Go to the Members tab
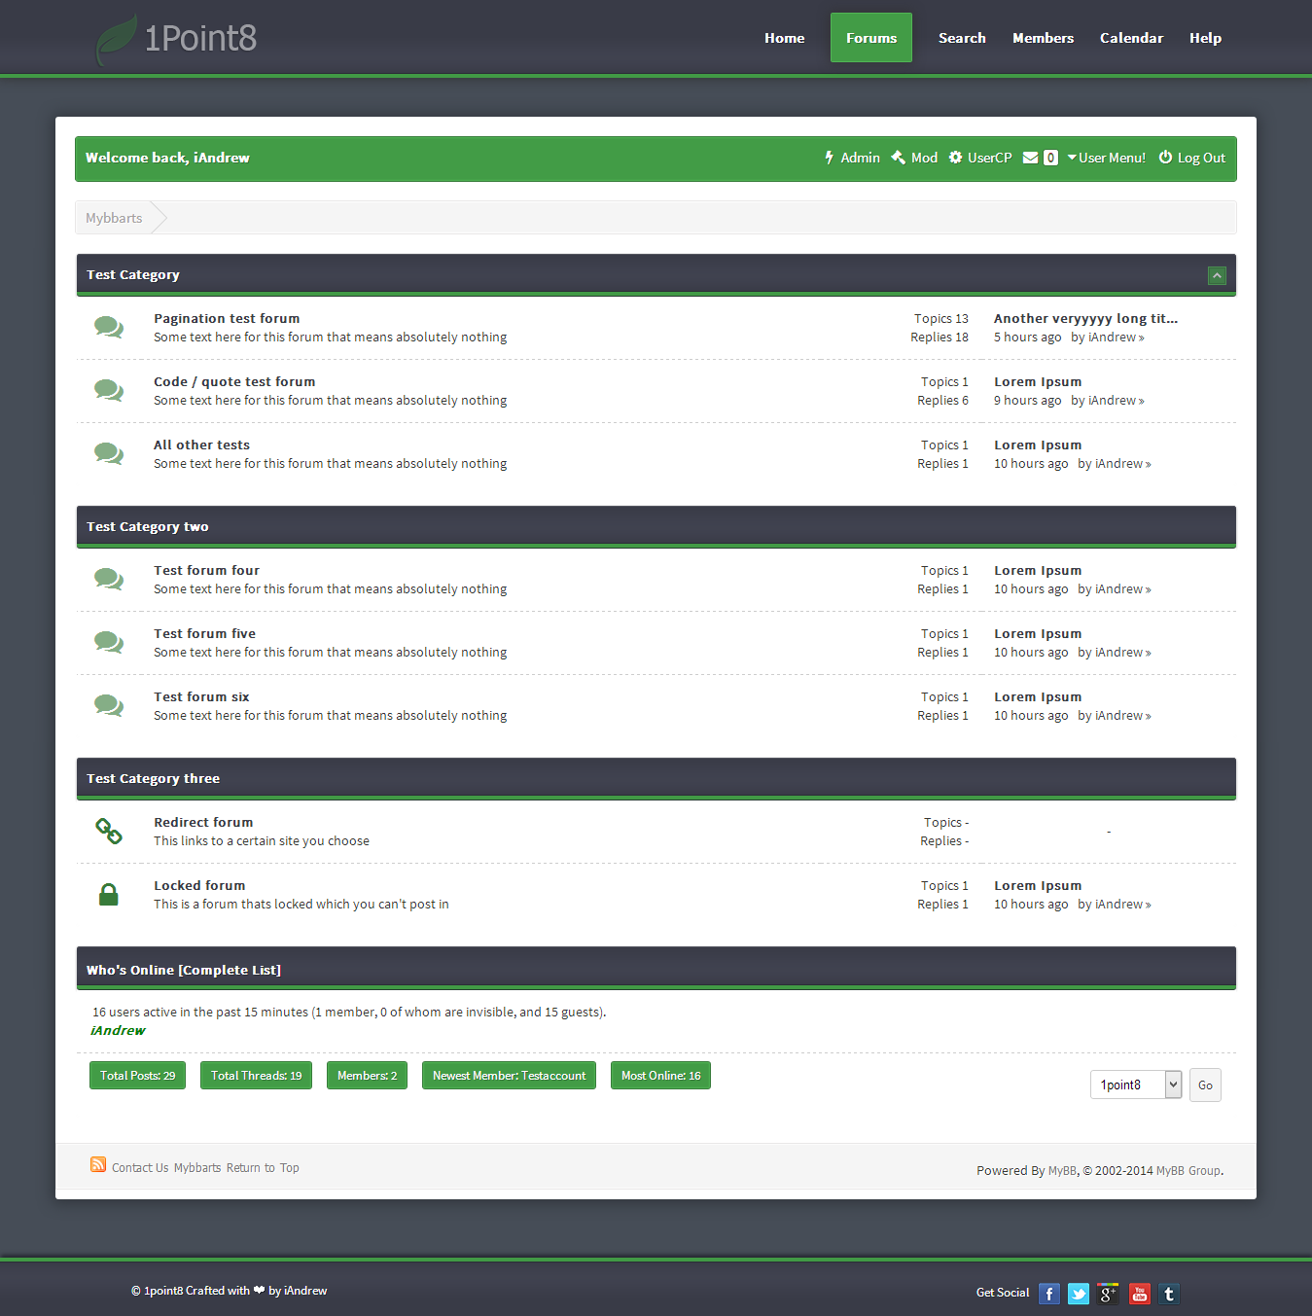Viewport: 1312px width, 1316px height. point(1043,38)
